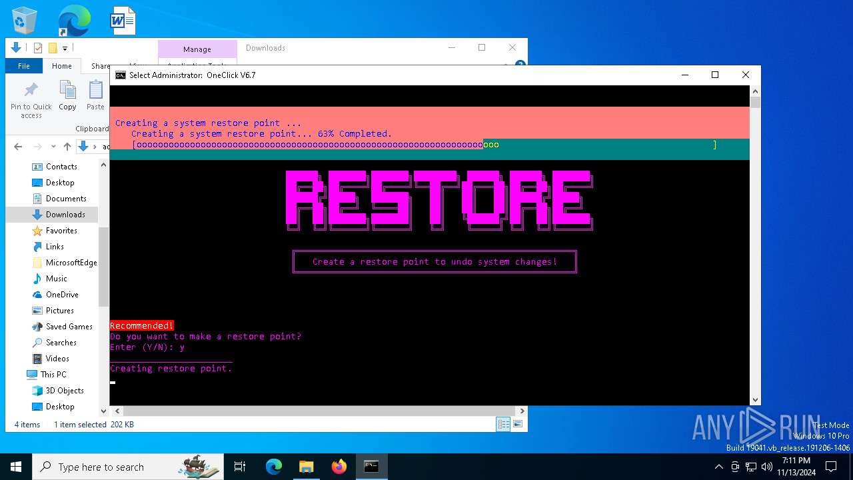Select Documents in the navigation pane
This screenshot has height=480, width=853.
(66, 199)
